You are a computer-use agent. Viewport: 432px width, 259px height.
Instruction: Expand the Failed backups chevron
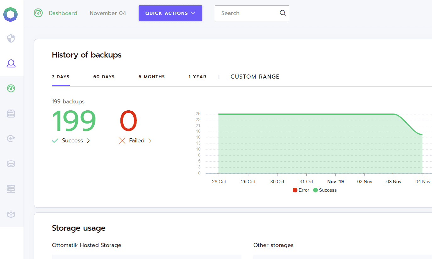(x=150, y=141)
